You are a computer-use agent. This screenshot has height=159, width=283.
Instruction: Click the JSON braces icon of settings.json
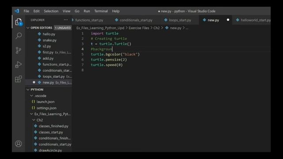[x=33, y=108]
